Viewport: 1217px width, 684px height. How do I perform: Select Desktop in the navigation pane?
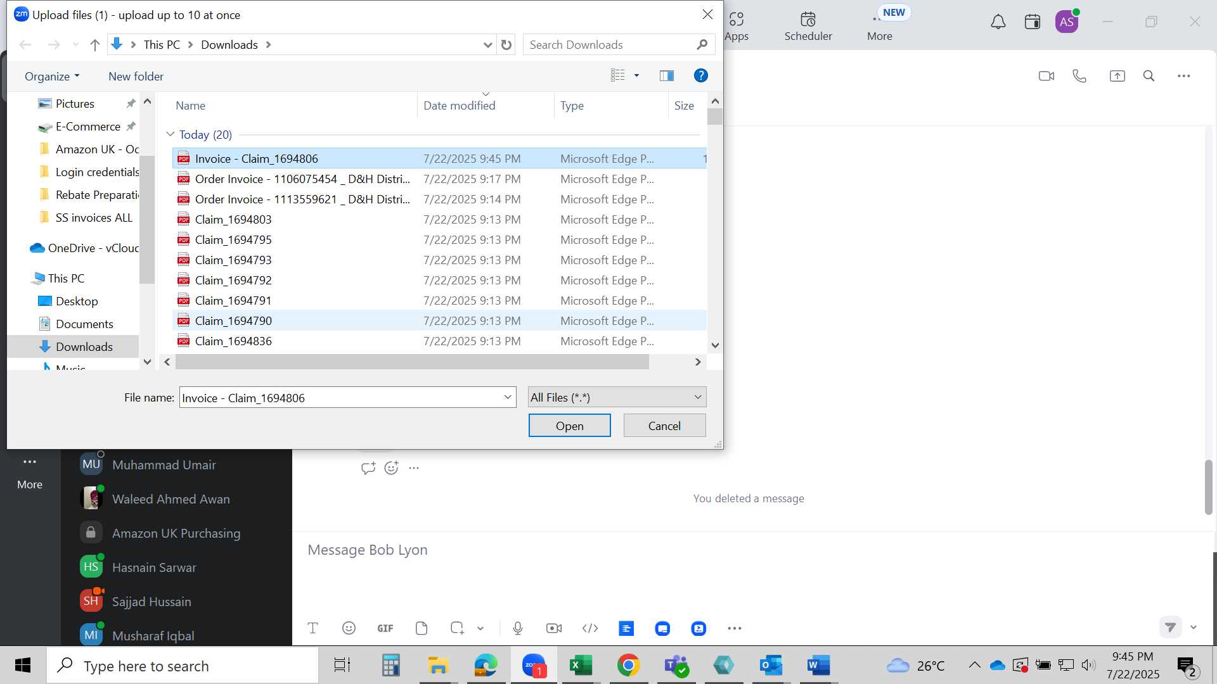(77, 301)
